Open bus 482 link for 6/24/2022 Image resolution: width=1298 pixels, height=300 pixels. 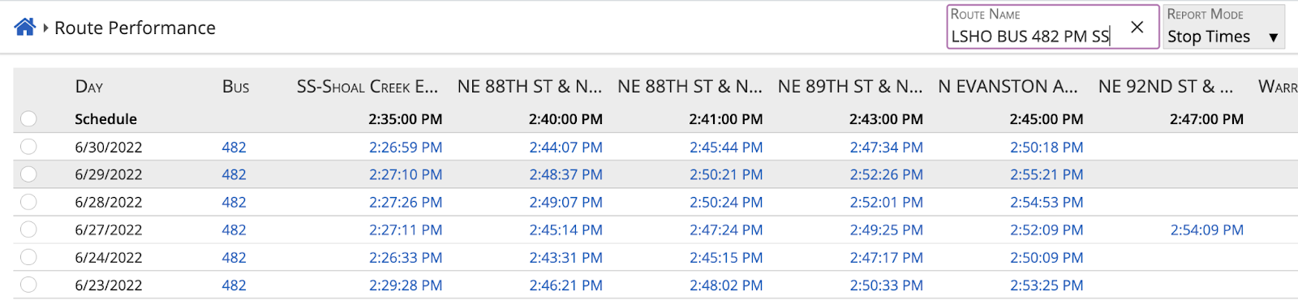[234, 258]
